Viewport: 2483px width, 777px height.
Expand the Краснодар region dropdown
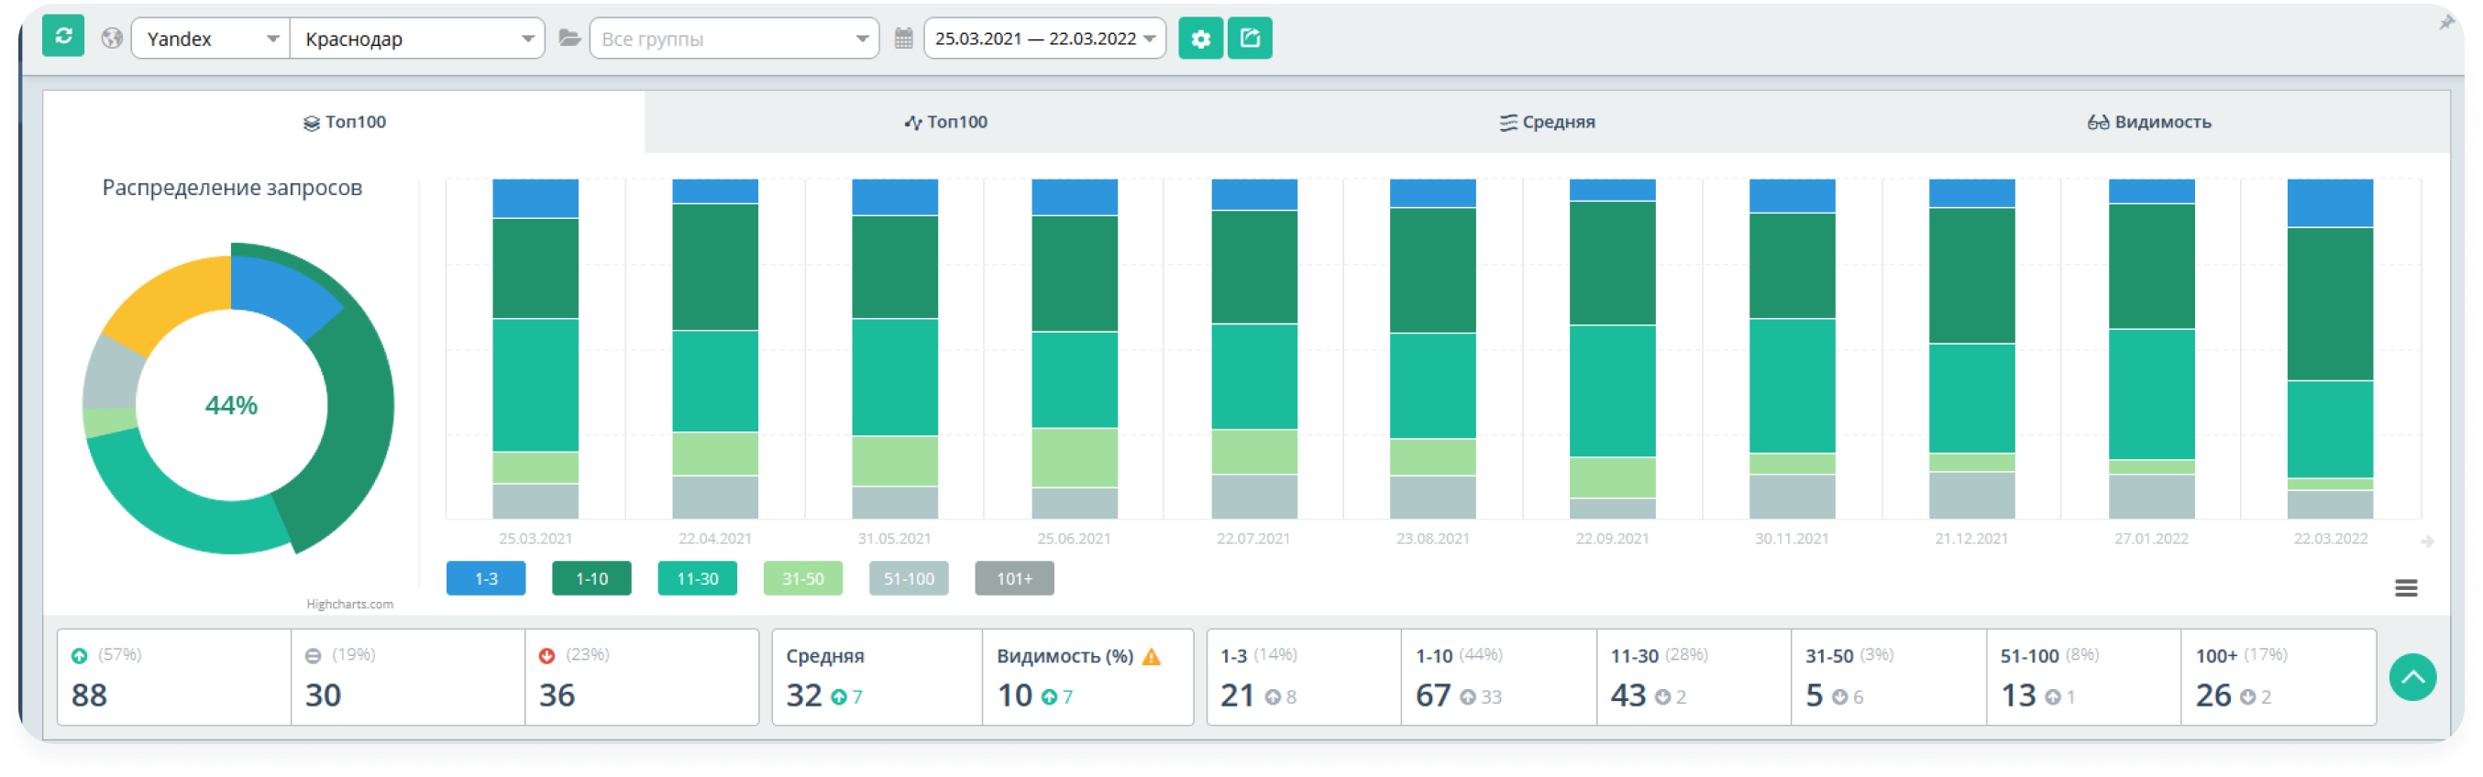(417, 38)
